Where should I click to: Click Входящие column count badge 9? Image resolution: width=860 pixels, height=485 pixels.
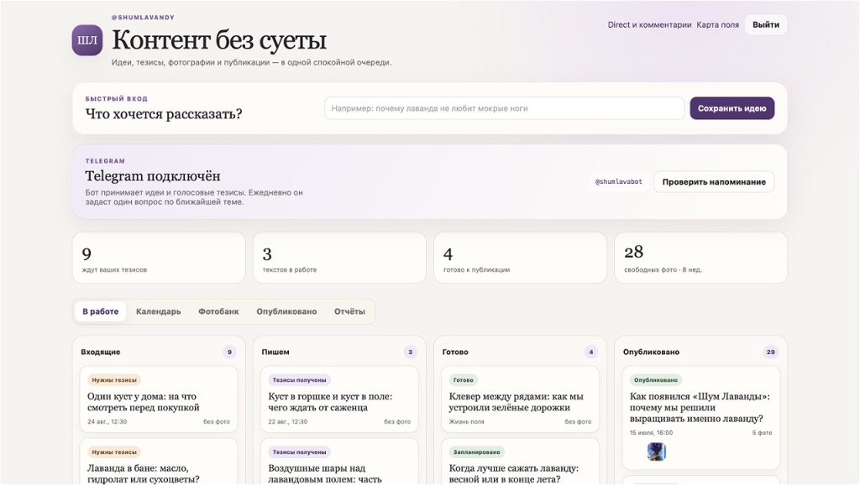230,352
